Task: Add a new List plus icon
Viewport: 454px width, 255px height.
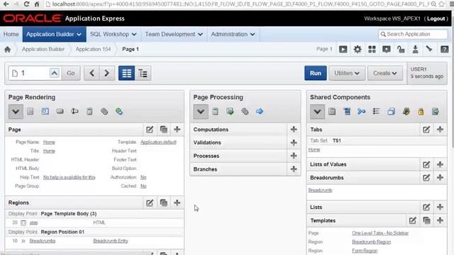Action: coord(440,207)
